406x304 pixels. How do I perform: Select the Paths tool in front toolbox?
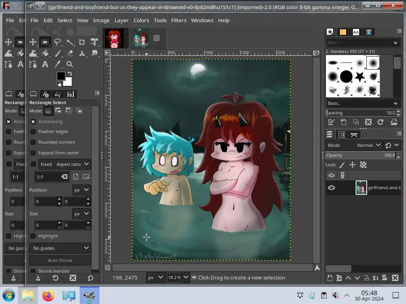pos(33,64)
